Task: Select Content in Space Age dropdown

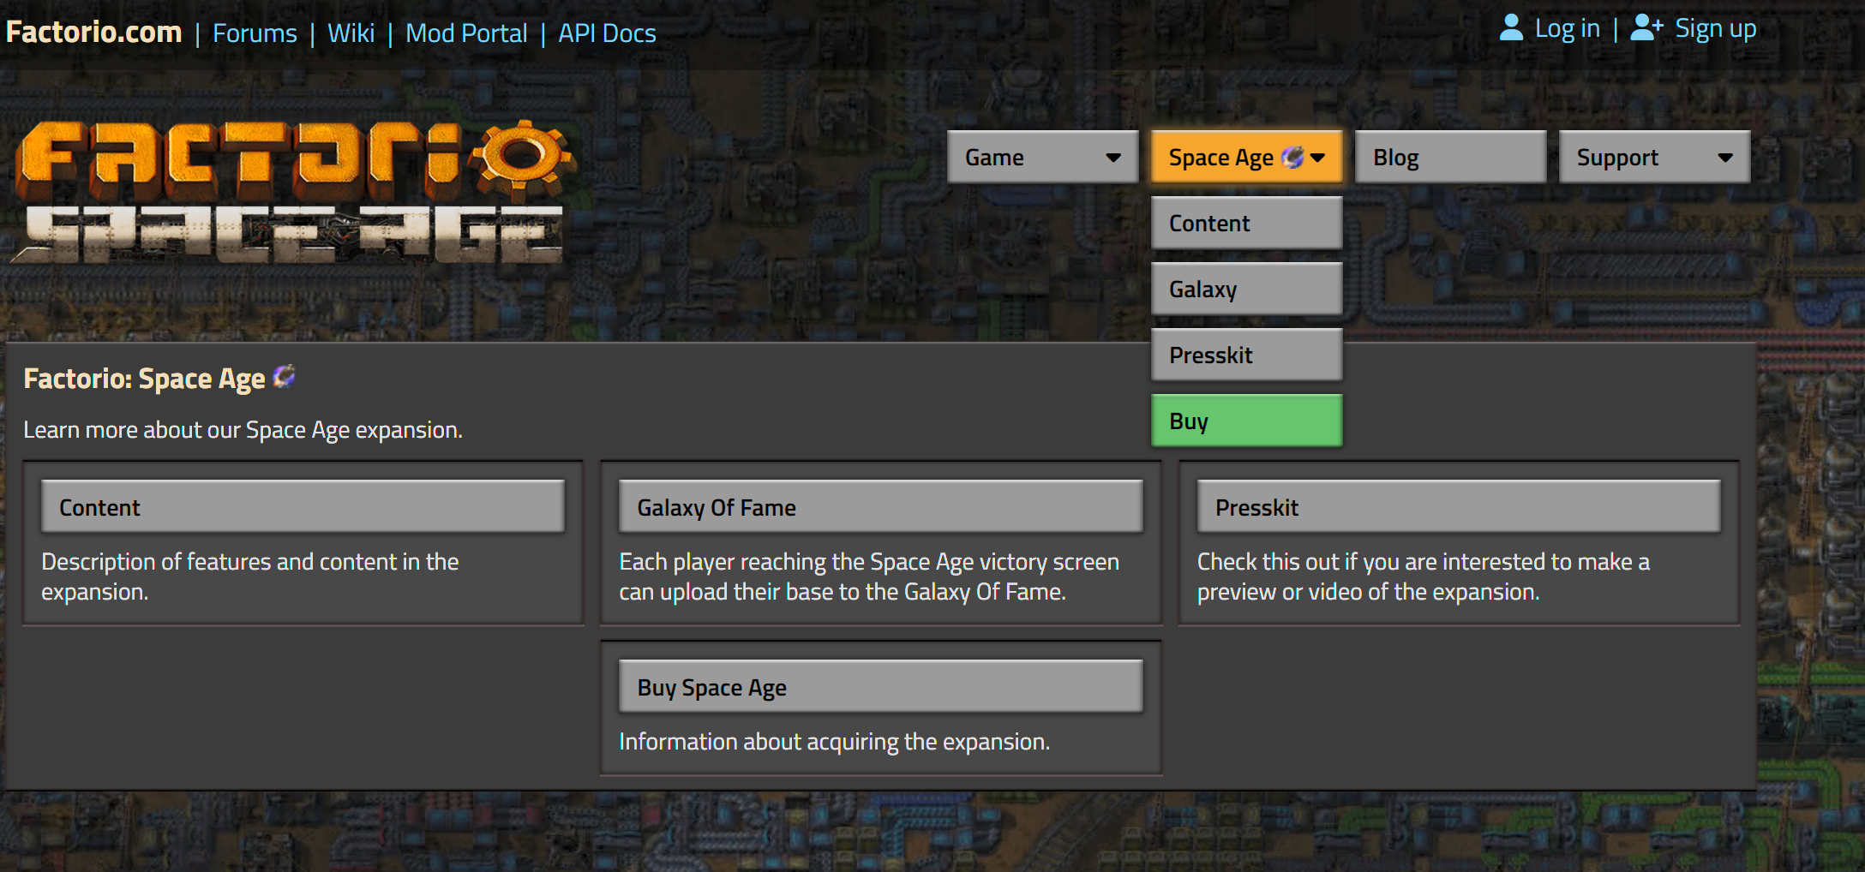Action: [1246, 223]
